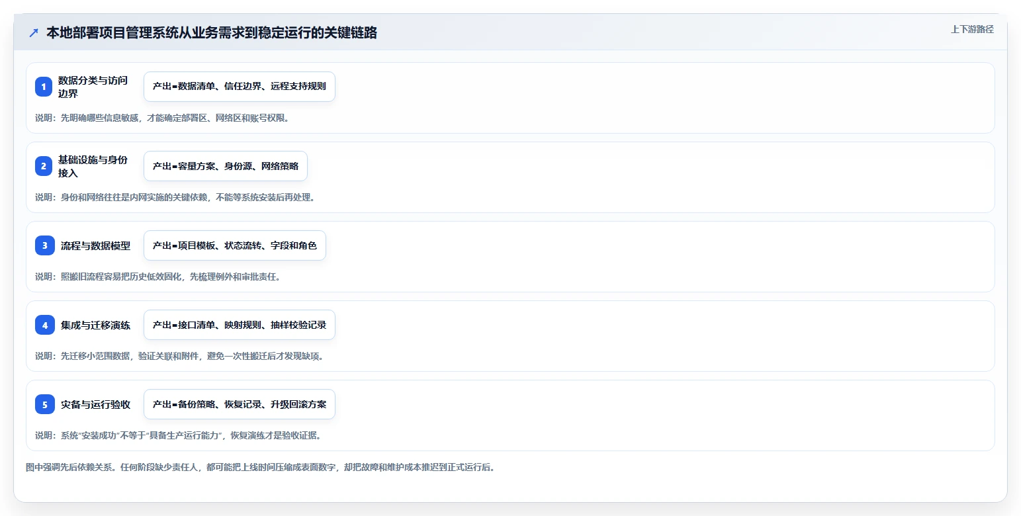Click the note starting 身份和网络往往是内网实施

[x=175, y=197]
